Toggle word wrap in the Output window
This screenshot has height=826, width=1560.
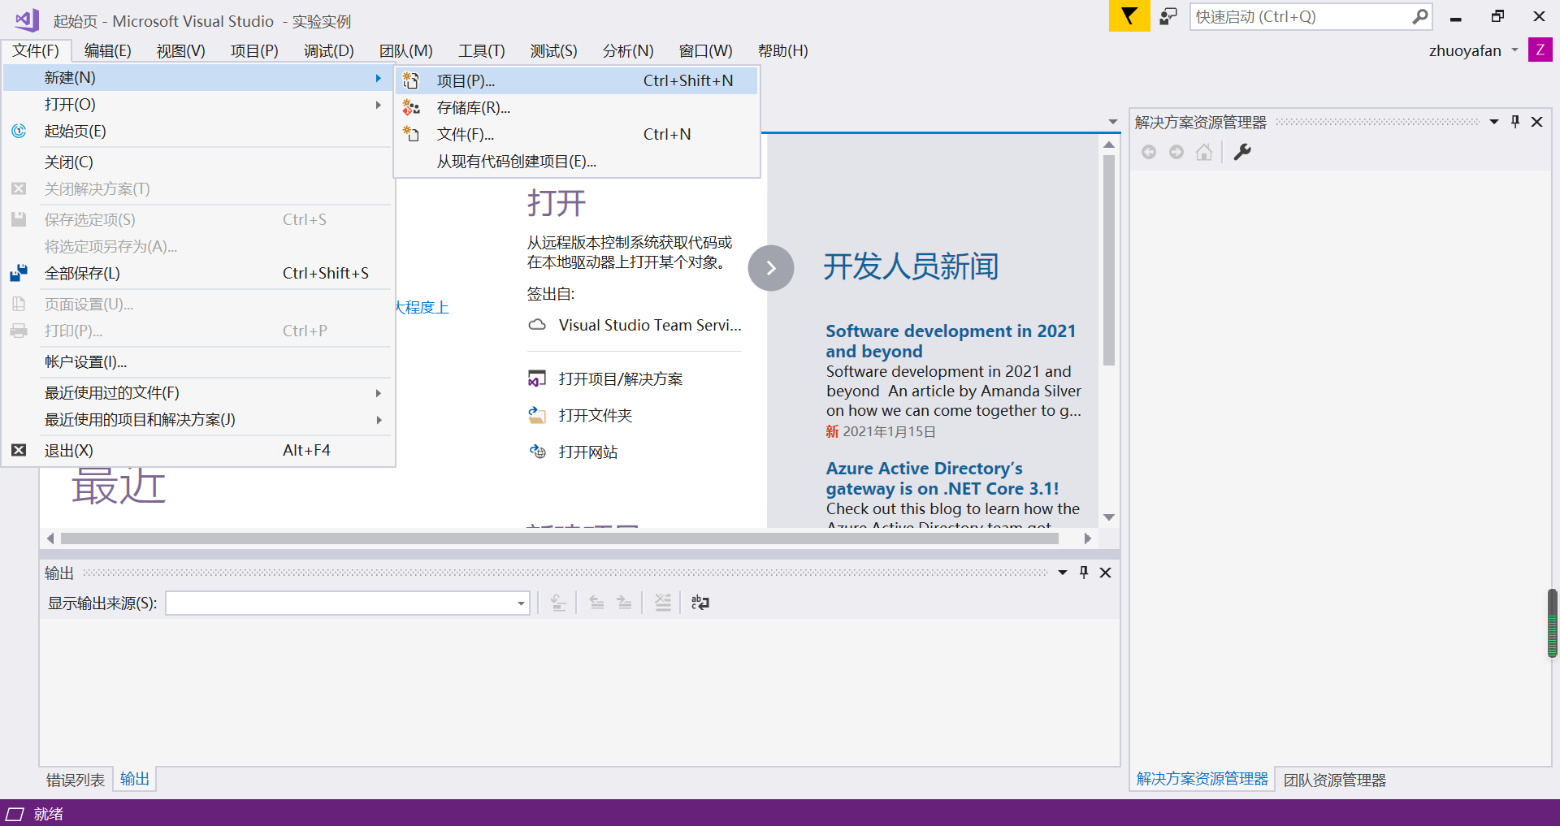(x=700, y=603)
